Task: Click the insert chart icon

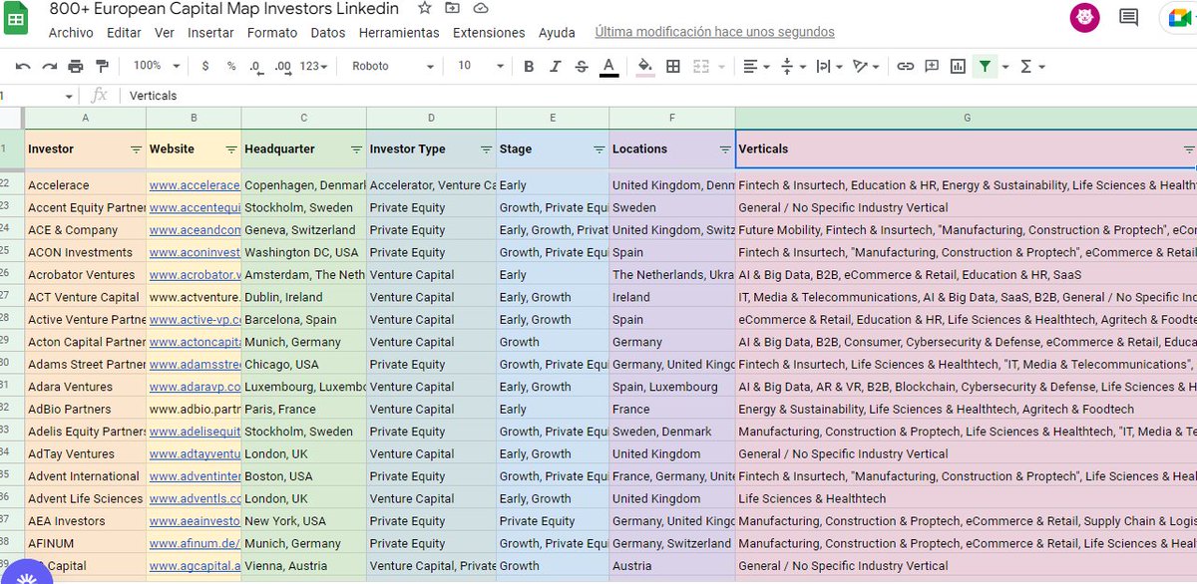Action: pos(958,67)
